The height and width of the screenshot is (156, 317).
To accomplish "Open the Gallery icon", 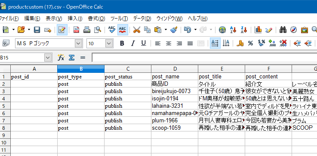I will (305, 30).
